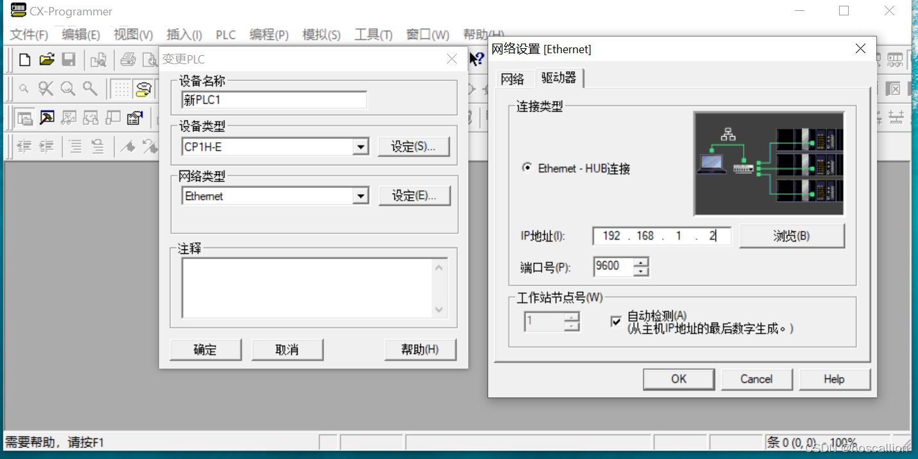Screen dimensions: 918x459
Task: Toggle the grid display icon
Action: 121,89
